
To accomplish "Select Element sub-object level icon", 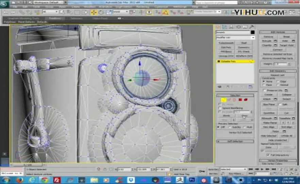I will point(246,99).
